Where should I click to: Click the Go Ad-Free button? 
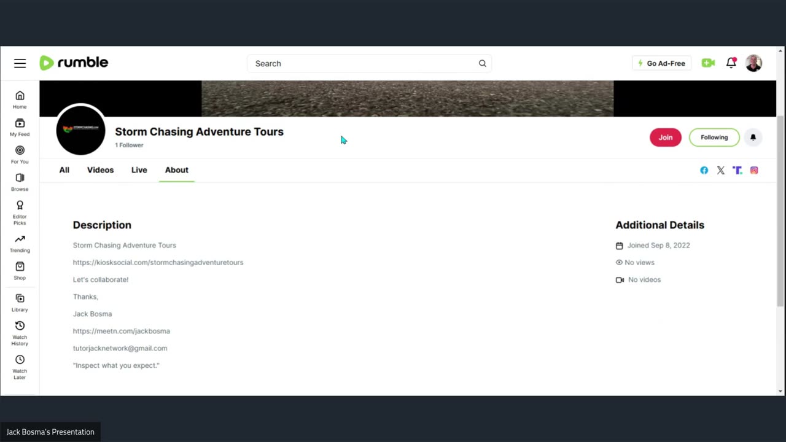pos(661,63)
